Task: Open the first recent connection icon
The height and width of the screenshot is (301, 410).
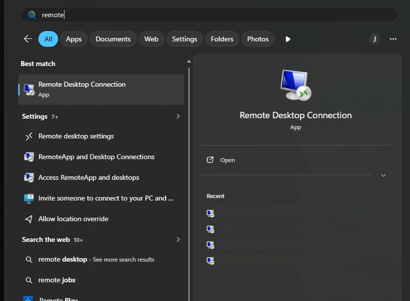Action: coord(210,214)
